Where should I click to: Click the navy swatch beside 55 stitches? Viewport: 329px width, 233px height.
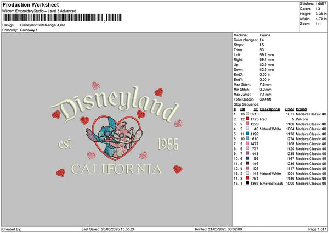click(x=248, y=158)
